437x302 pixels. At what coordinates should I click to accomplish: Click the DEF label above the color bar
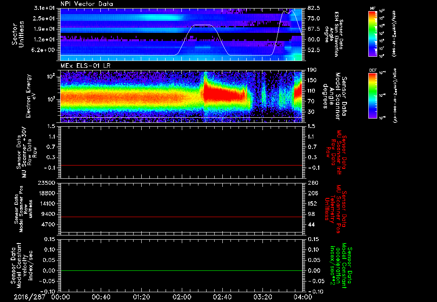click(x=373, y=70)
